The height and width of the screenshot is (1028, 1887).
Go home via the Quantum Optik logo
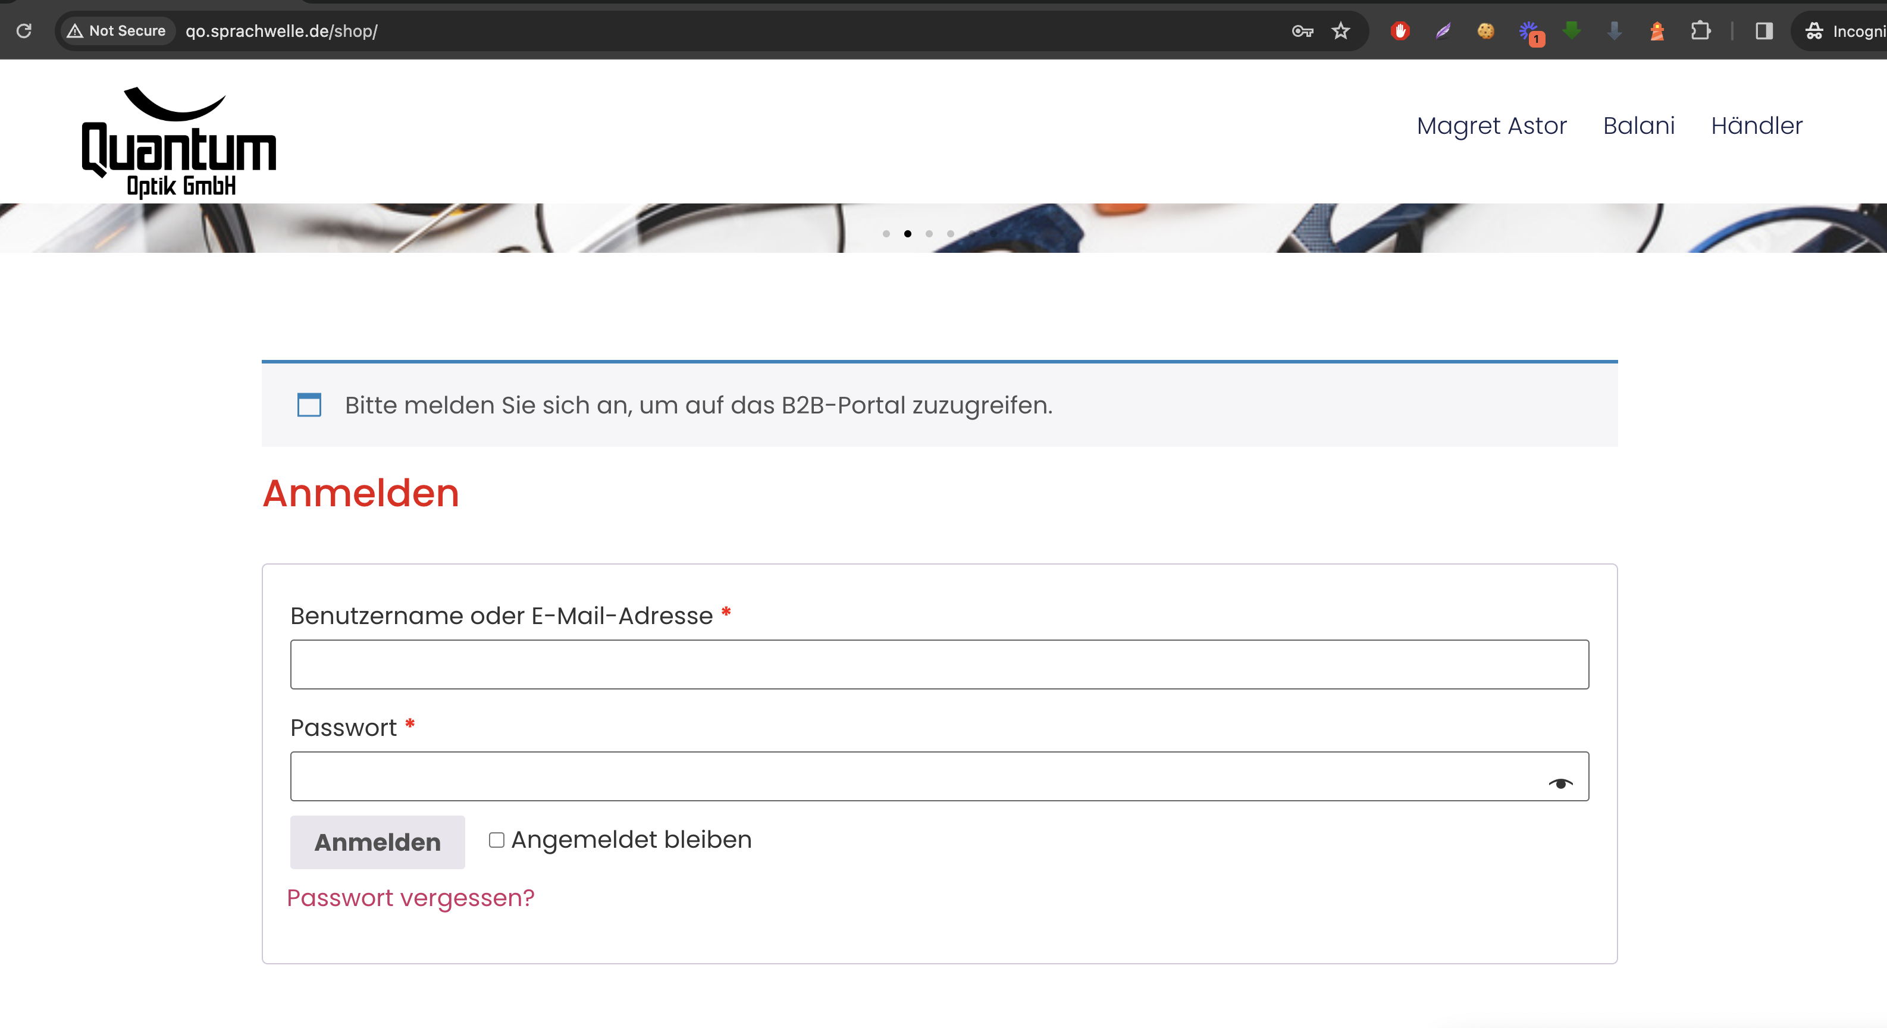point(178,143)
